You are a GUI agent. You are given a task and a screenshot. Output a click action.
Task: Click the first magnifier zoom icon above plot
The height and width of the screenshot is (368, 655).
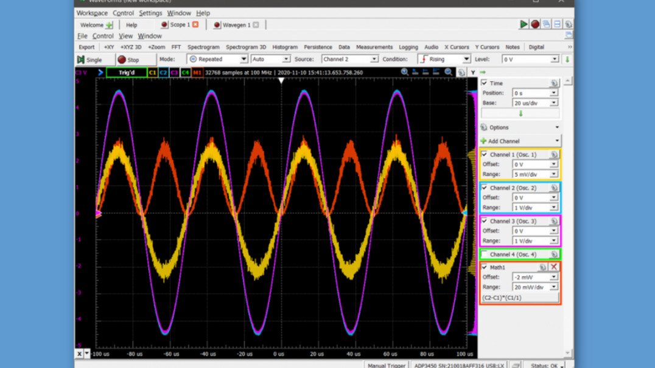(404, 72)
